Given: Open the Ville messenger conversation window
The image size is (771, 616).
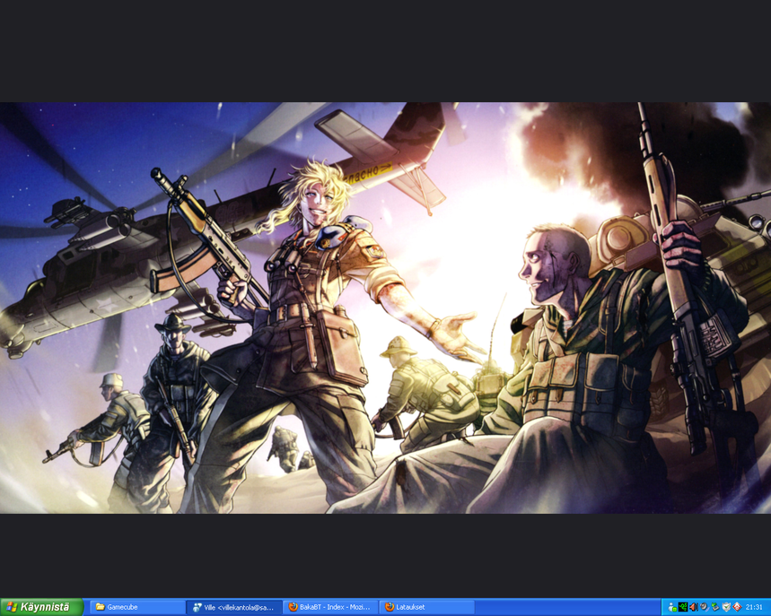Looking at the screenshot, I should pyautogui.click(x=234, y=607).
